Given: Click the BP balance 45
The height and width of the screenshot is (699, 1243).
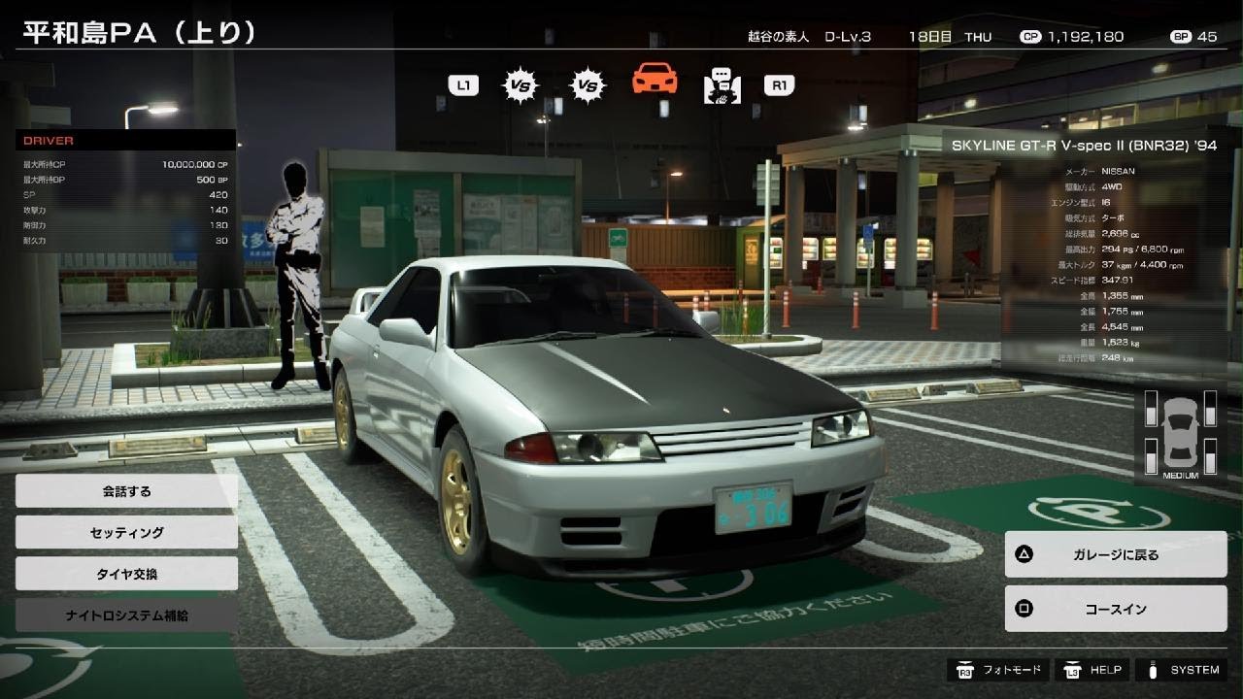Looking at the screenshot, I should [1207, 37].
